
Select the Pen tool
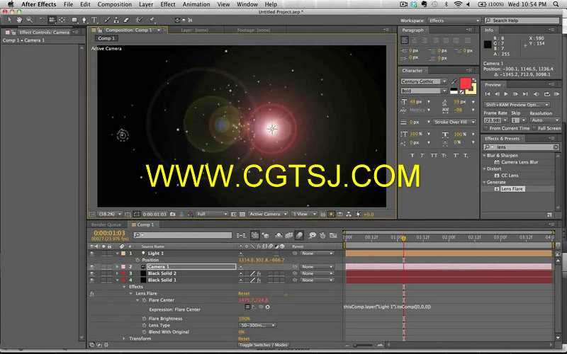pyautogui.click(x=84, y=21)
